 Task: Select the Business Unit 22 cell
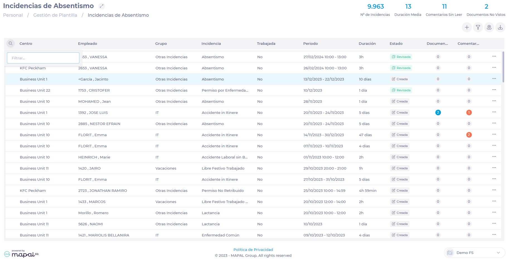35,90
